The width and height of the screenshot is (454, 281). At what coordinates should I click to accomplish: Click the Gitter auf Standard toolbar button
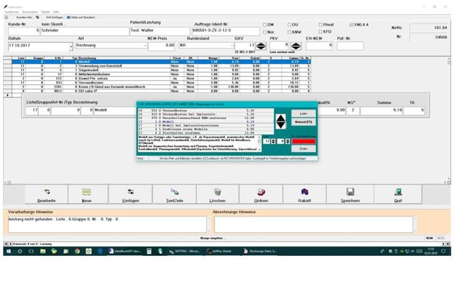[x=81, y=17]
